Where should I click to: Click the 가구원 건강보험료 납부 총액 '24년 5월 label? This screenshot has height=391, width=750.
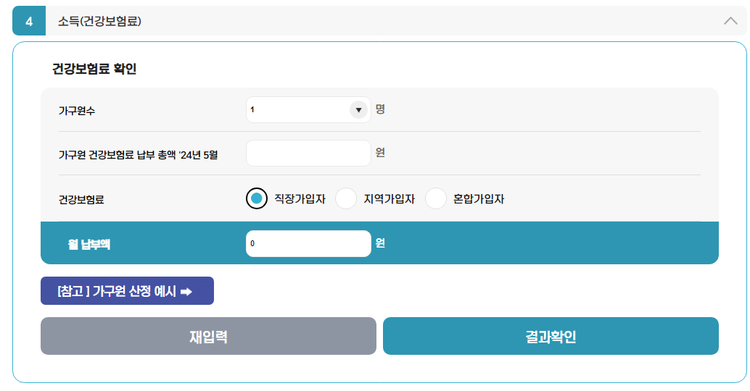pos(139,155)
